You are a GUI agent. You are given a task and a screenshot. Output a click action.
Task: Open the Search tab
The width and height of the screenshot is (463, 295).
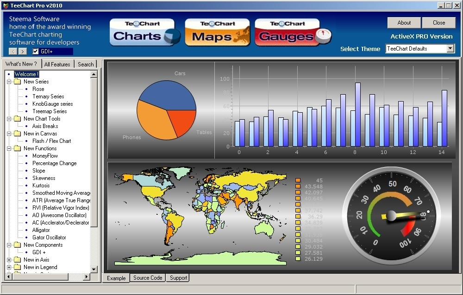click(x=86, y=64)
